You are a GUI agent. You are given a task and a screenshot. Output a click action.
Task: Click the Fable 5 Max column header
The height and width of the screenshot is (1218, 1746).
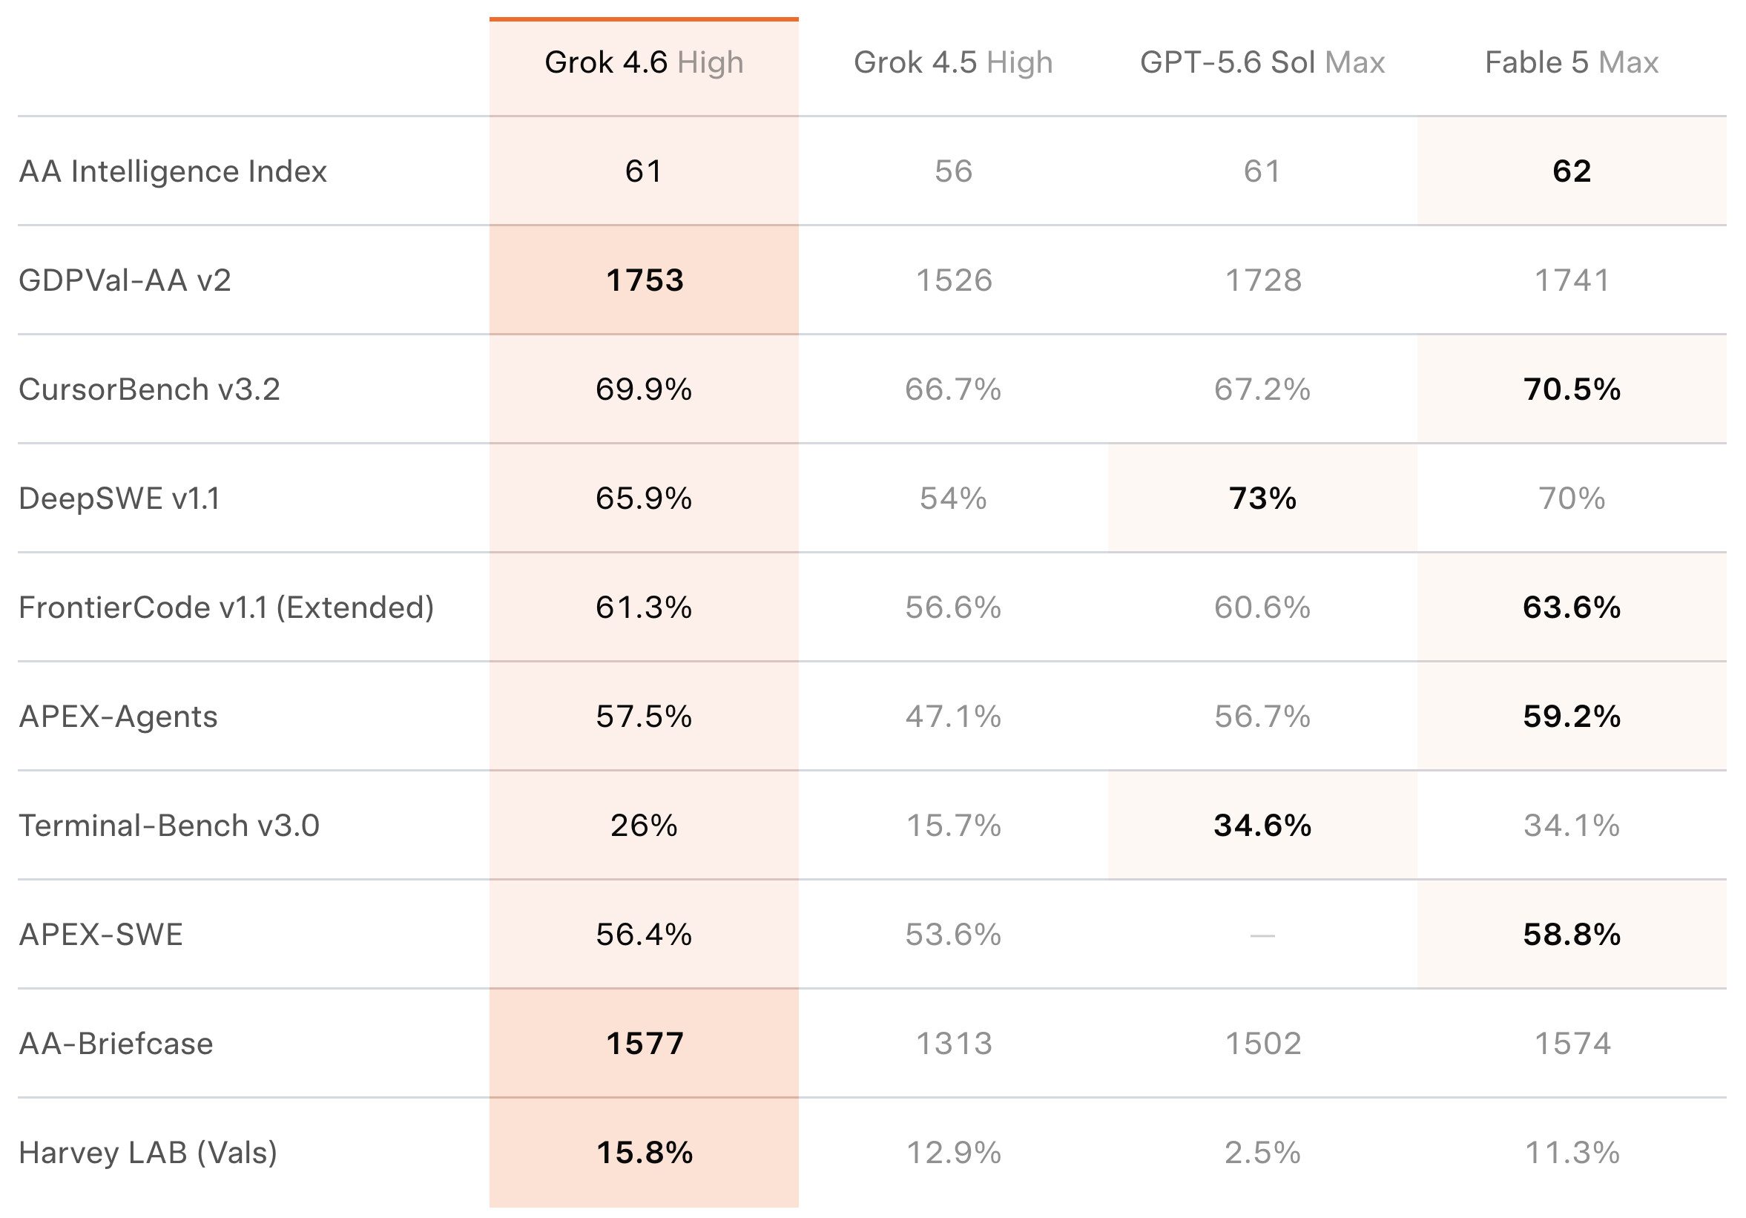point(1571,62)
